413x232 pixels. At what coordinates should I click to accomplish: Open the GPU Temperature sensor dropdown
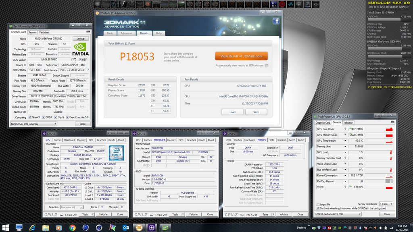coord(345,141)
